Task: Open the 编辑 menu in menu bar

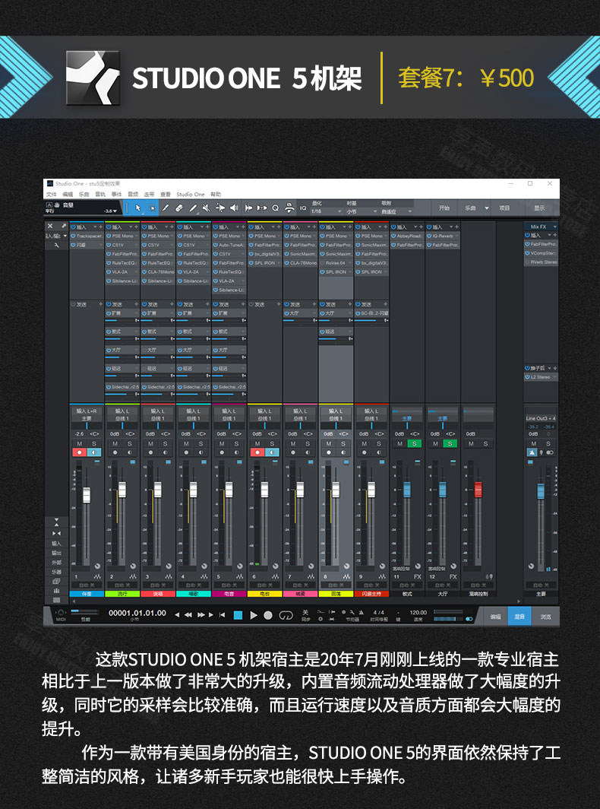Action: pyautogui.click(x=68, y=195)
